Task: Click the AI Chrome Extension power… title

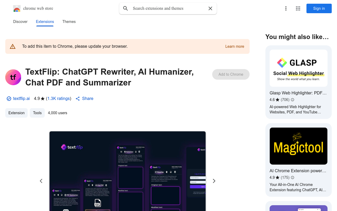Action: (298, 171)
